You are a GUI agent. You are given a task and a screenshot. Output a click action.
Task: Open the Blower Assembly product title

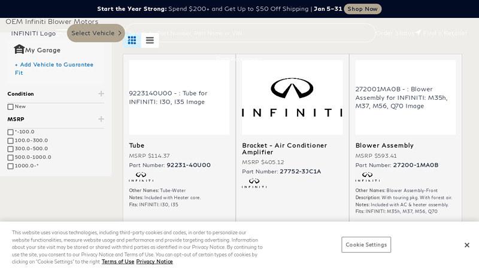click(x=384, y=145)
